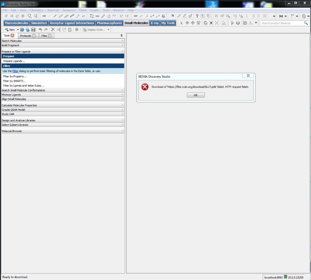
Task: Paste using the clipboard icon
Action: pos(70,30)
